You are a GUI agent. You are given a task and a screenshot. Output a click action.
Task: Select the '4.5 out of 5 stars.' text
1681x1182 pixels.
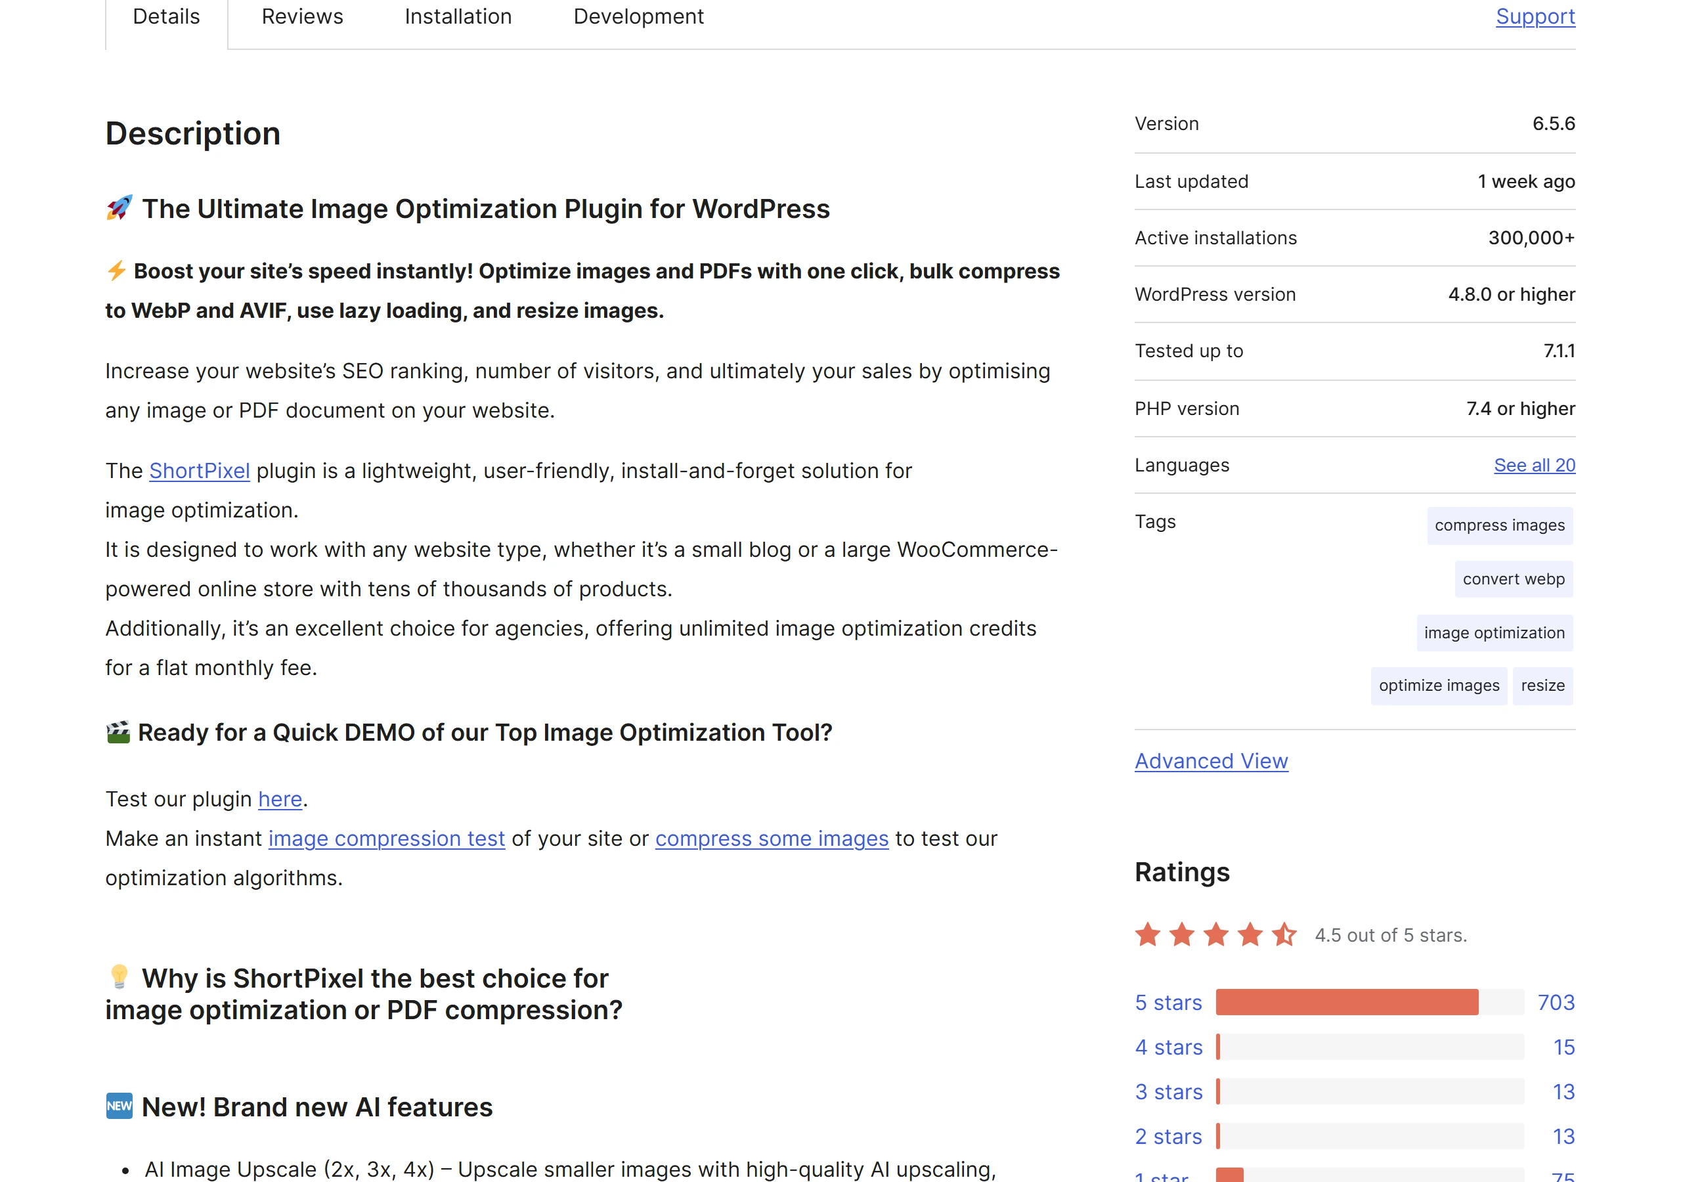1391,936
